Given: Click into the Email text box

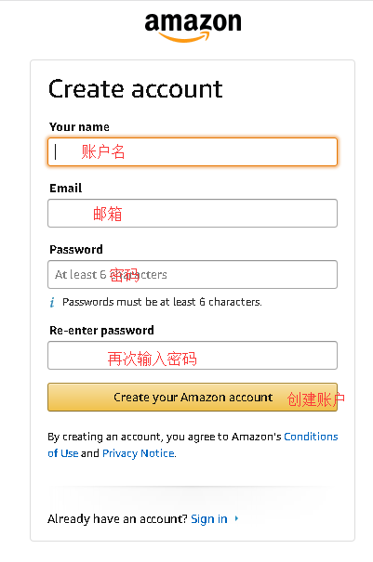Looking at the screenshot, I should coord(193,214).
